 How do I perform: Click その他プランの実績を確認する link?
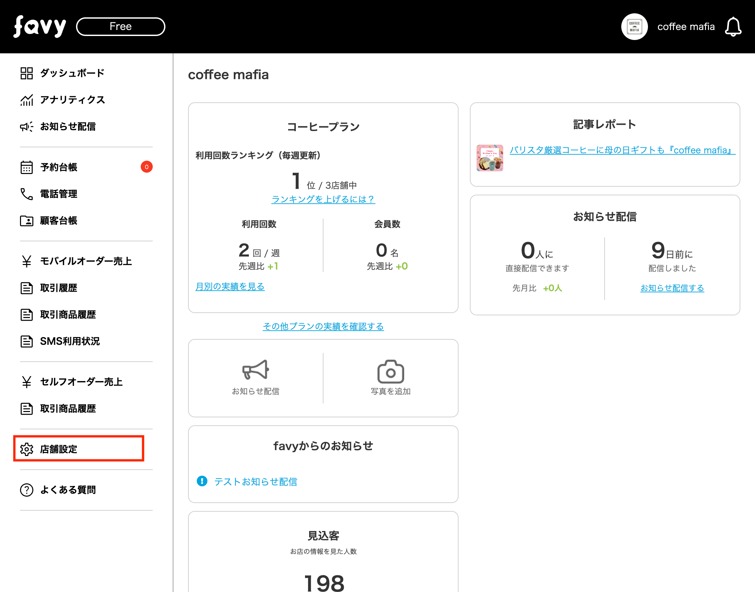click(x=323, y=326)
